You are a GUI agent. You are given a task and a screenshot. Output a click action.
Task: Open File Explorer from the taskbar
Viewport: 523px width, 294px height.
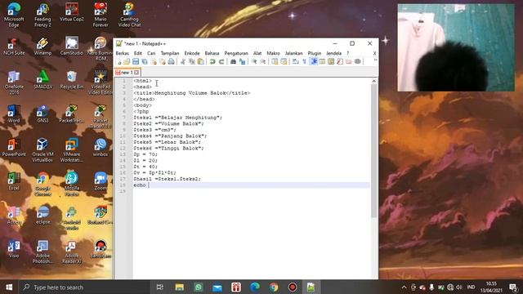click(x=180, y=287)
